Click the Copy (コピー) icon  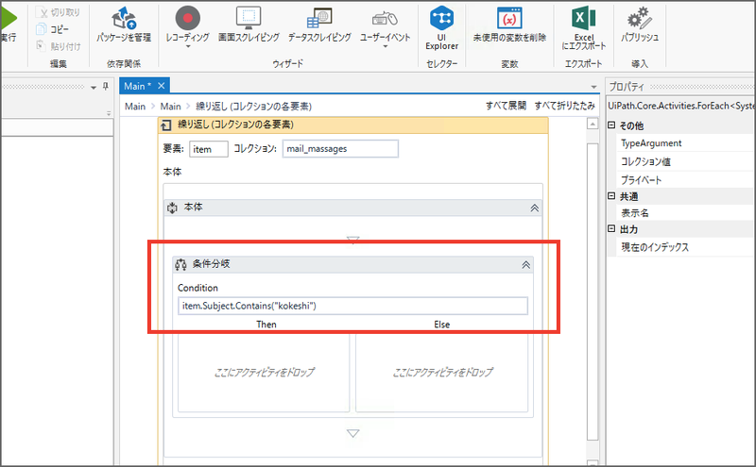[x=42, y=29]
